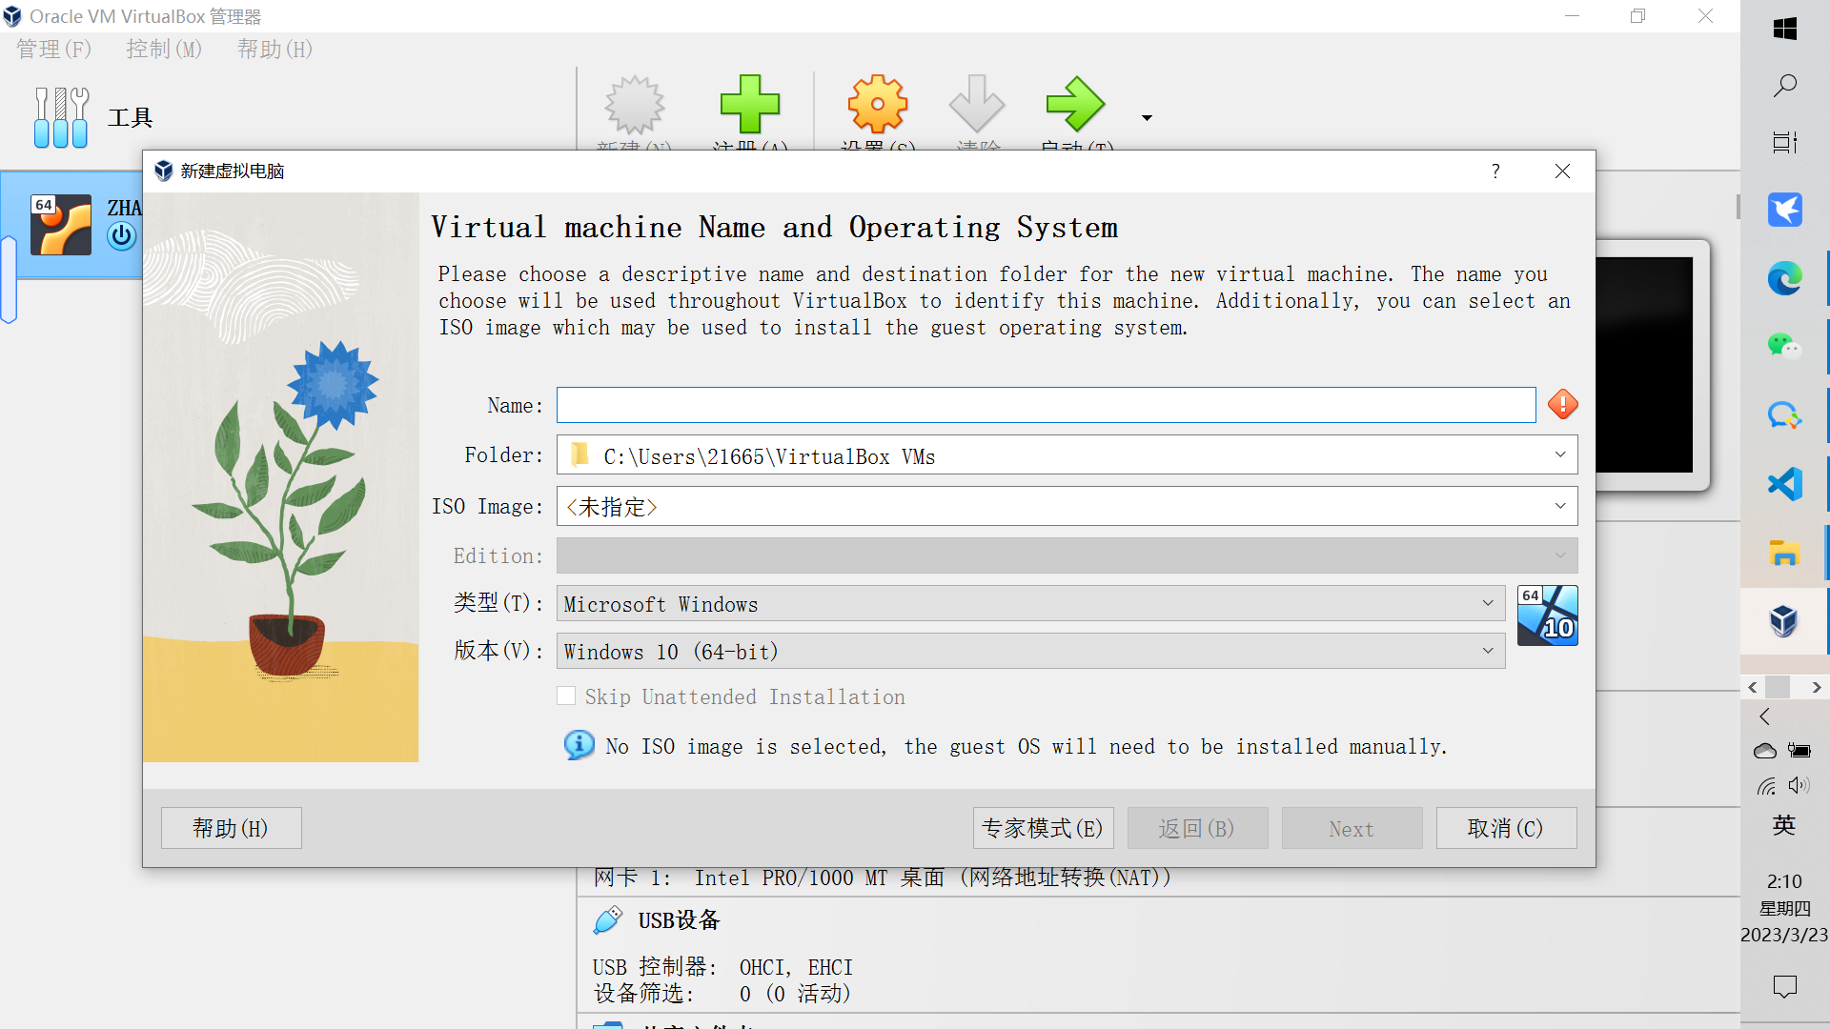Close the New Virtual Machine dialog
The image size is (1830, 1029).
pos(1562,171)
